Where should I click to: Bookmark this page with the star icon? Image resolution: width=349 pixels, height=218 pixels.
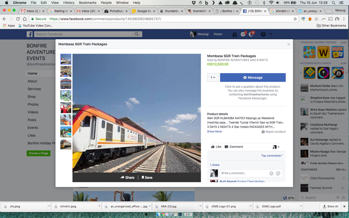[295, 19]
